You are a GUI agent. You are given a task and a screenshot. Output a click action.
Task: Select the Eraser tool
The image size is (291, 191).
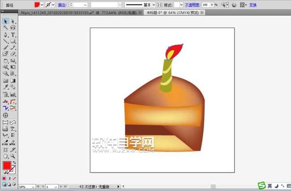(13, 54)
